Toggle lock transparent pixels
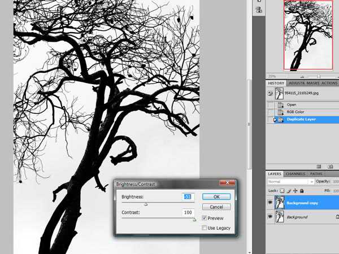The width and height of the screenshot is (339, 254). [x=282, y=191]
